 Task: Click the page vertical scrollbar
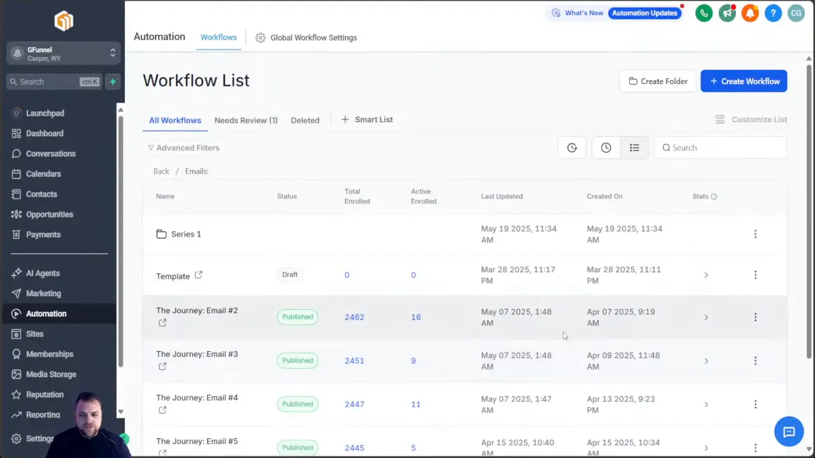809,210
